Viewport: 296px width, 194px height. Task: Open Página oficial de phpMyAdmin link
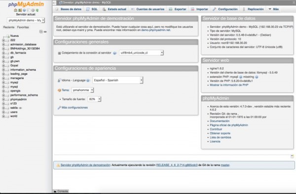[229, 125]
